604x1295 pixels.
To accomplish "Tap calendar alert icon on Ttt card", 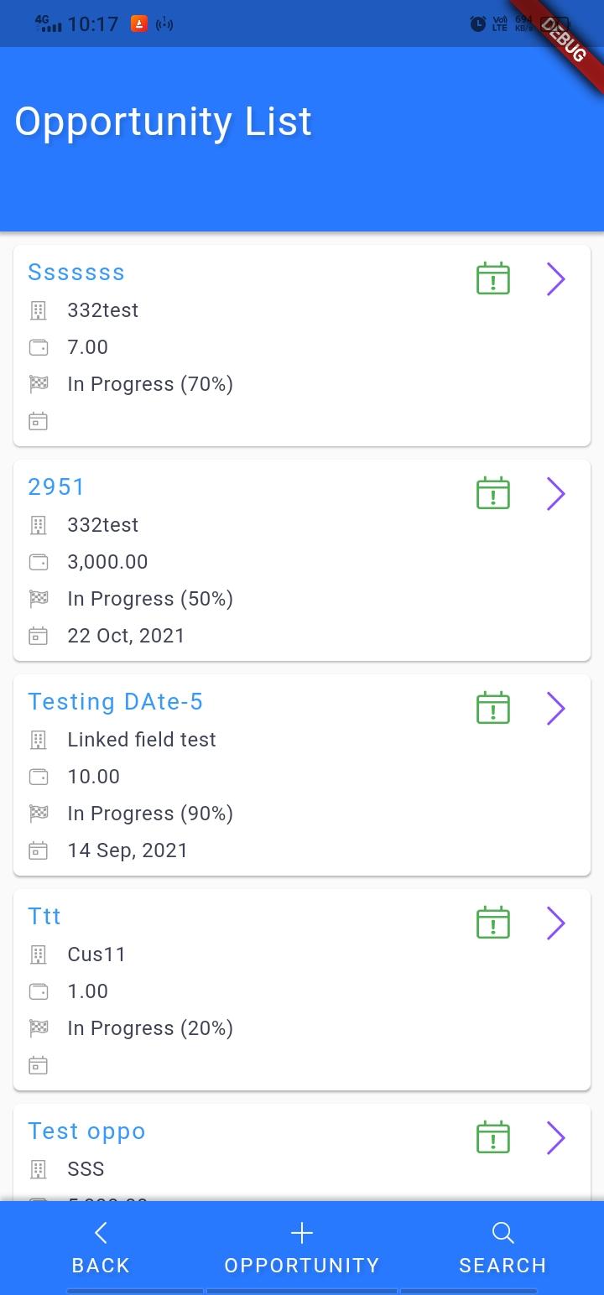I will (x=493, y=923).
